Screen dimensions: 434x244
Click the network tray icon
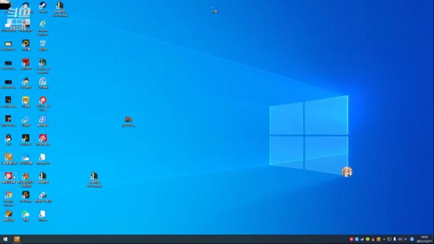coord(389,239)
